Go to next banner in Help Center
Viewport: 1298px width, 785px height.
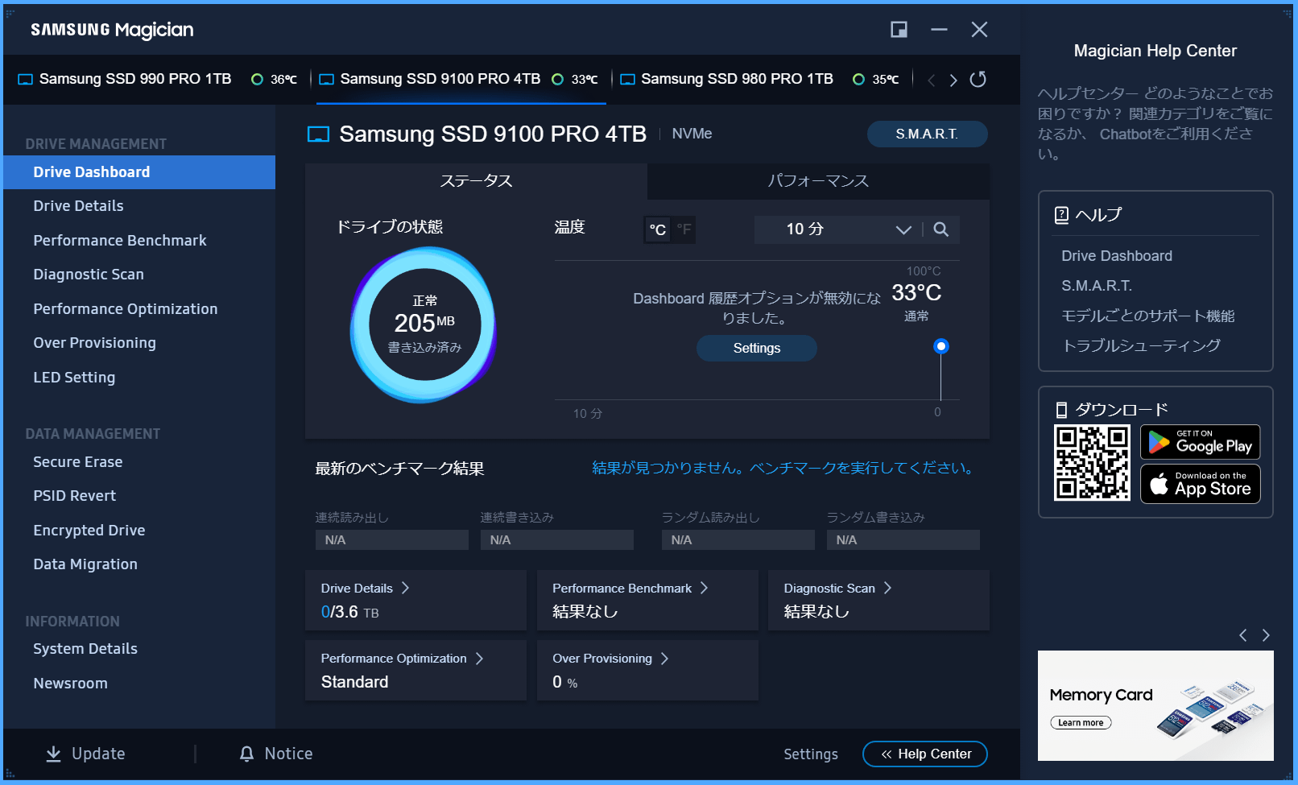1266,635
